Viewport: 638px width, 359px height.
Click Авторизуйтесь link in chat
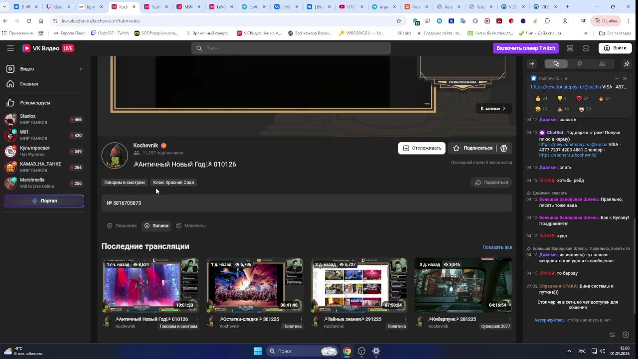click(x=549, y=320)
